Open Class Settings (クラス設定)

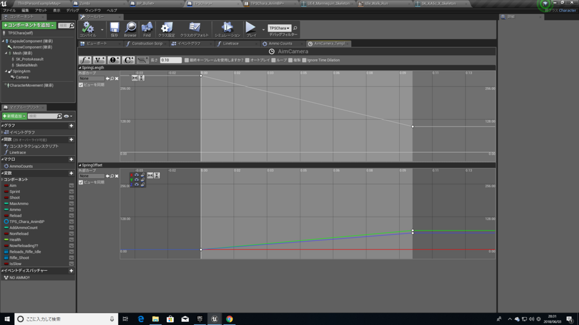(x=167, y=29)
